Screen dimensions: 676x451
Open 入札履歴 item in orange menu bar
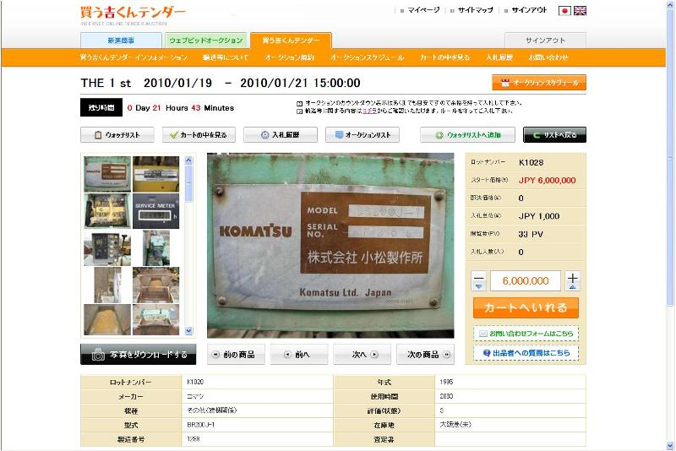tap(499, 57)
